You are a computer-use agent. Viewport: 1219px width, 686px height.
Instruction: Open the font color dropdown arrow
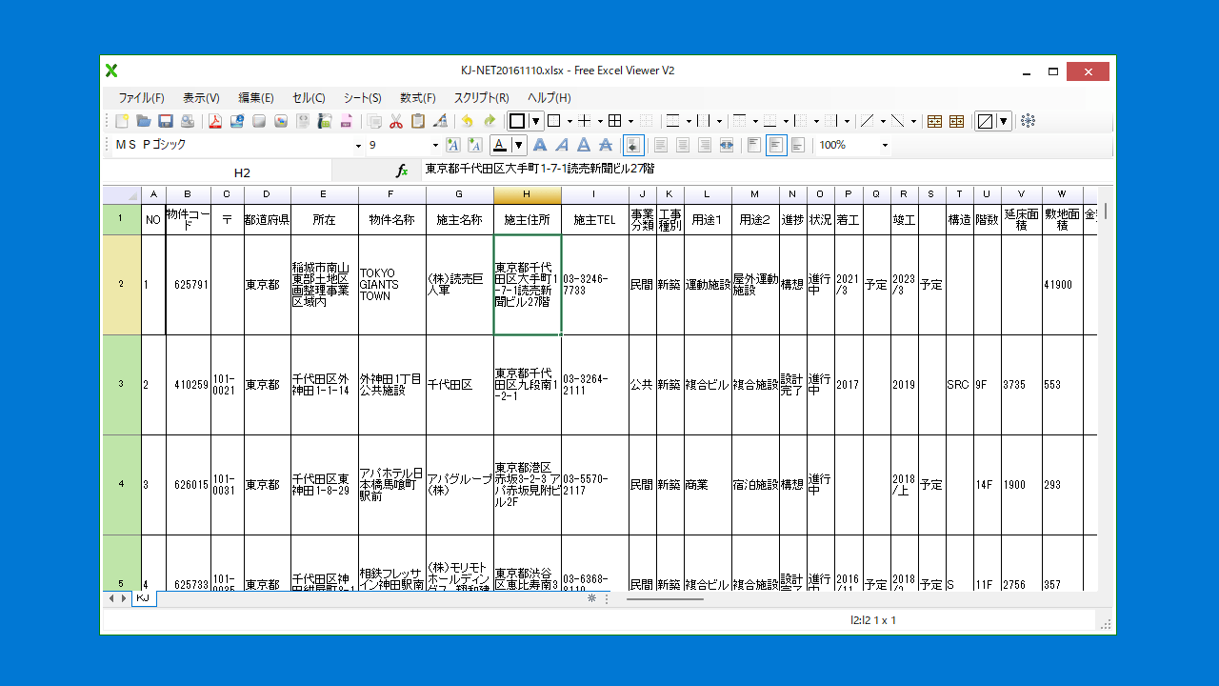tap(519, 145)
